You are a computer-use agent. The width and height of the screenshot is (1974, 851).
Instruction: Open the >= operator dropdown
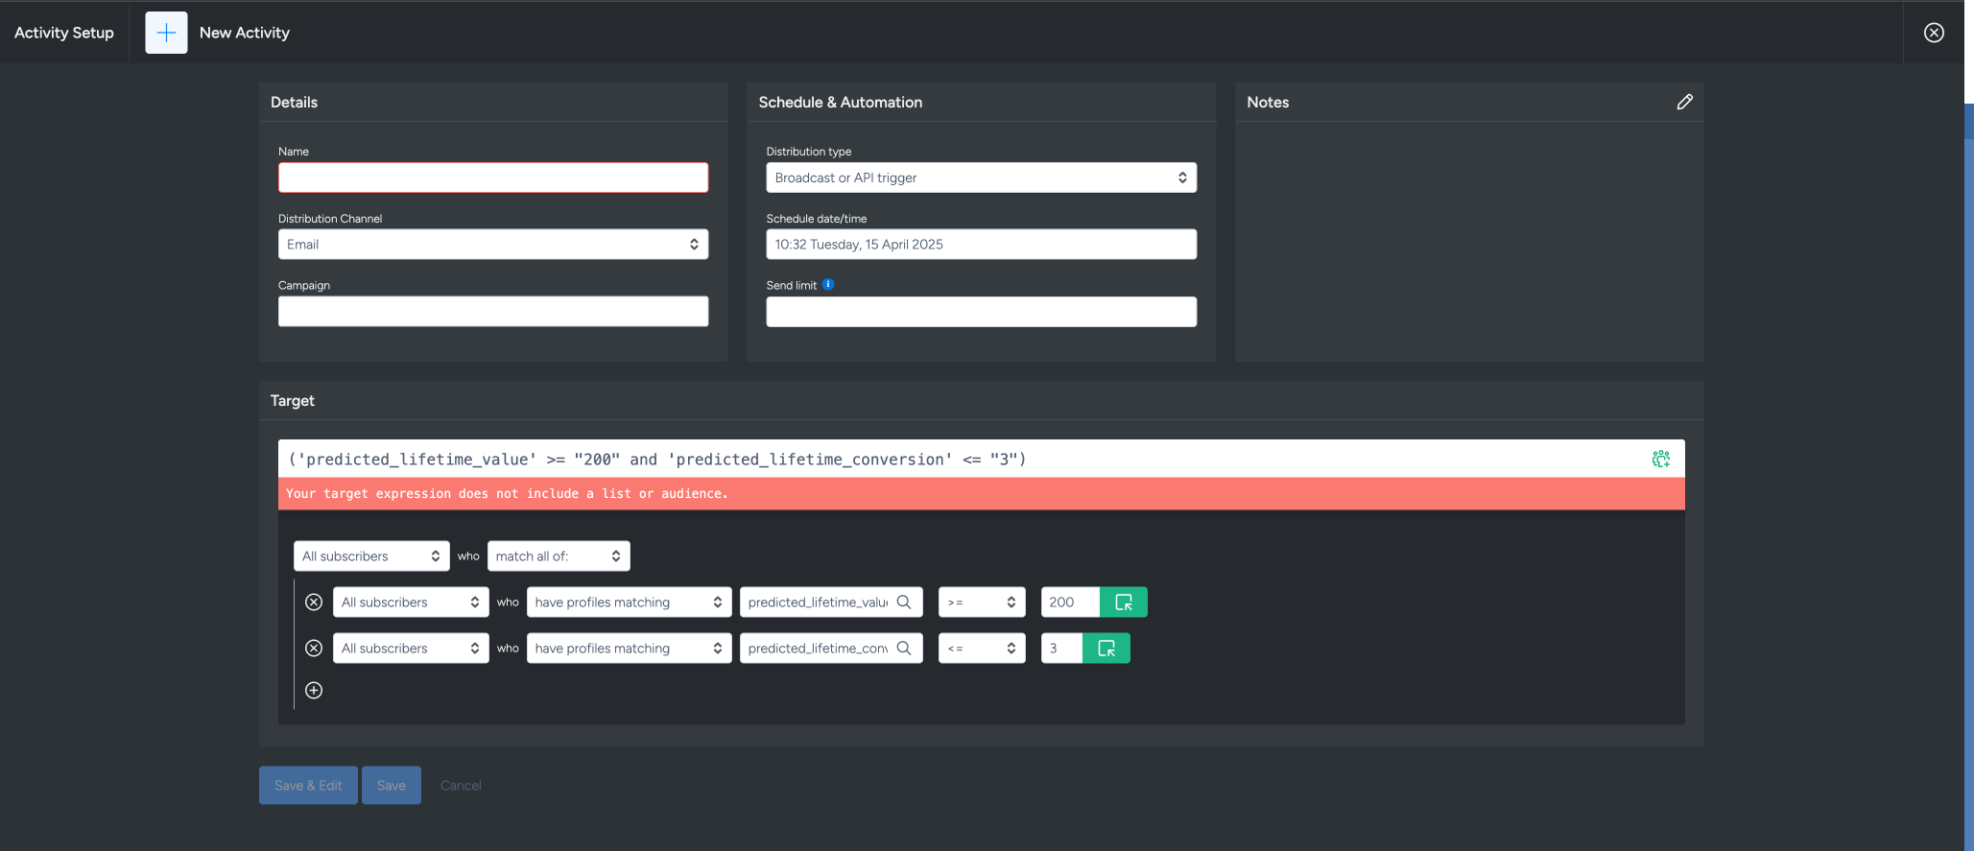coord(981,603)
